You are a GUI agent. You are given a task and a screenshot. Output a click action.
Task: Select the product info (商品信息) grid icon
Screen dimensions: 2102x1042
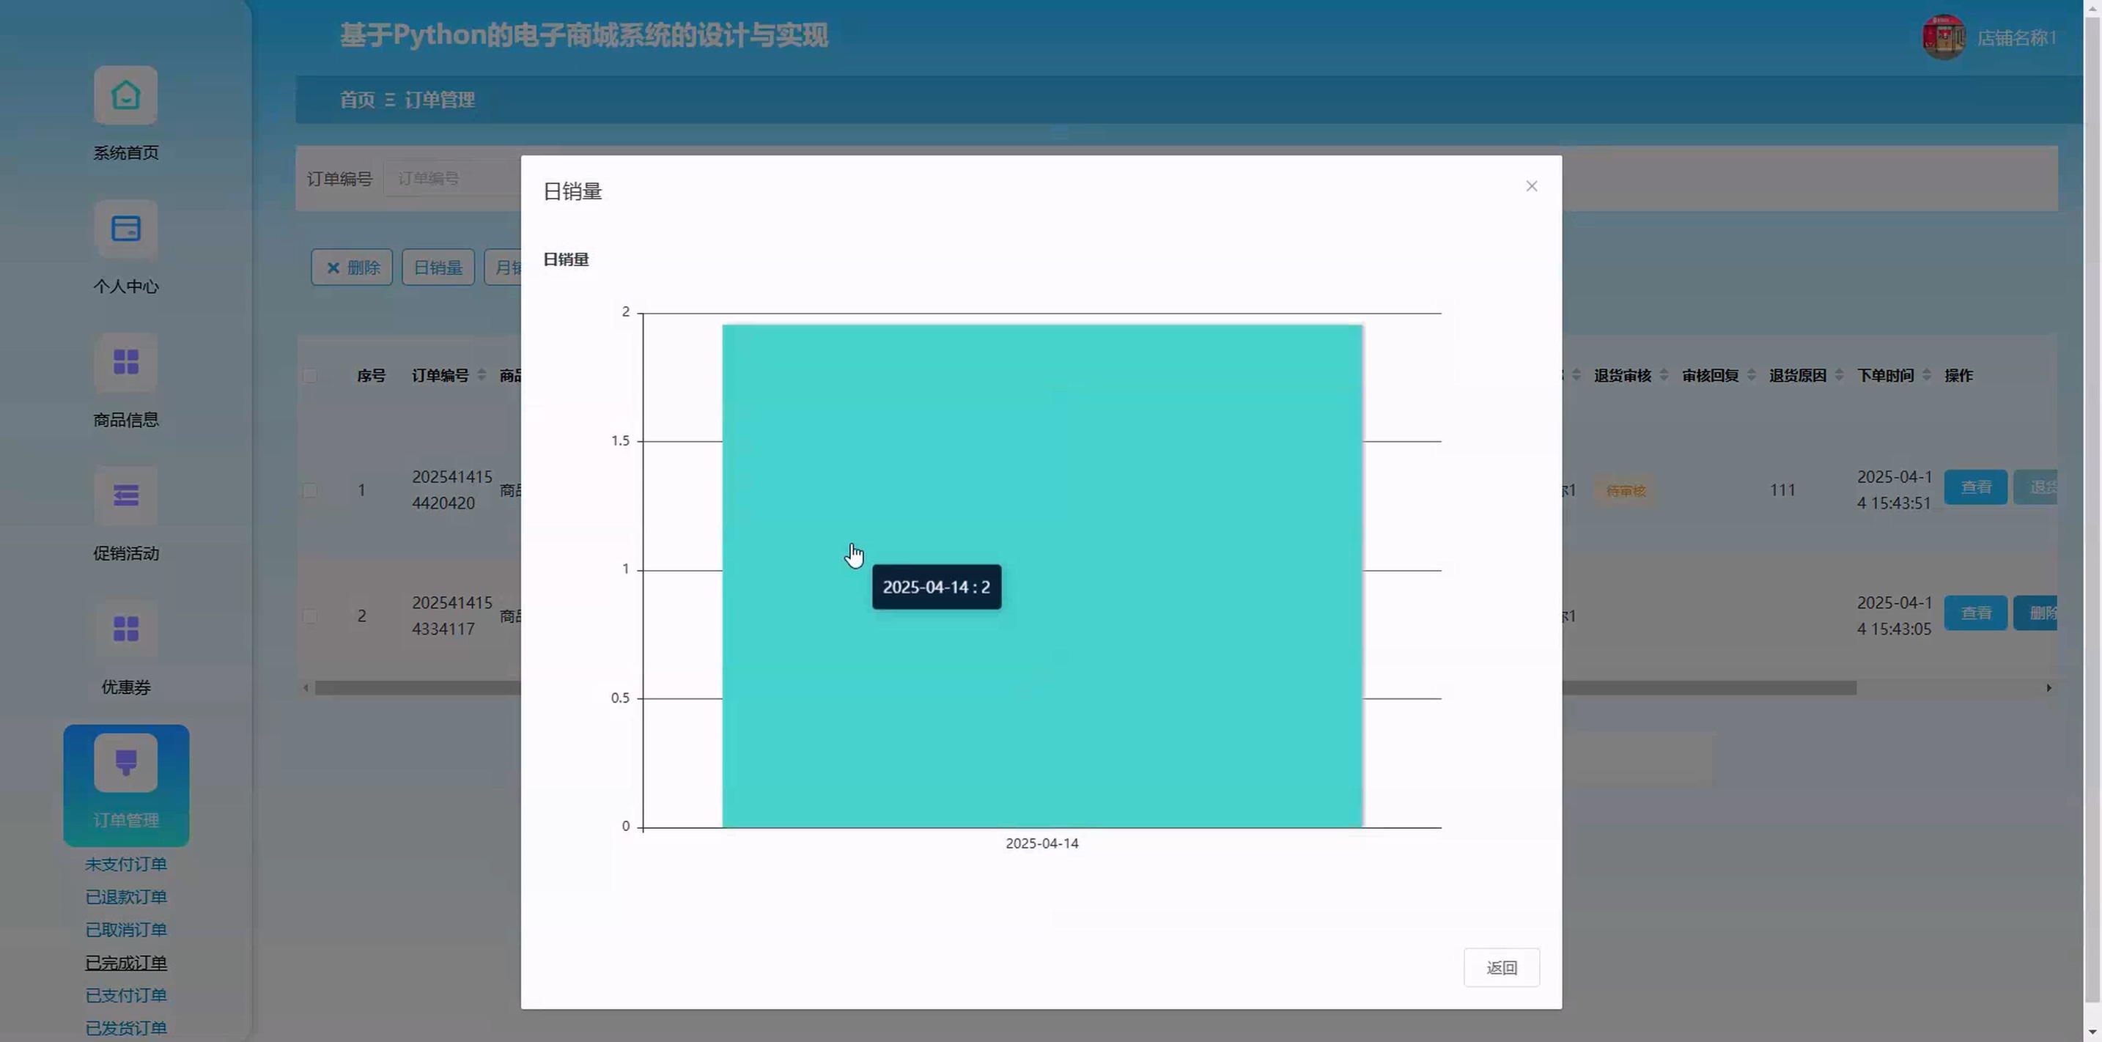click(x=125, y=362)
